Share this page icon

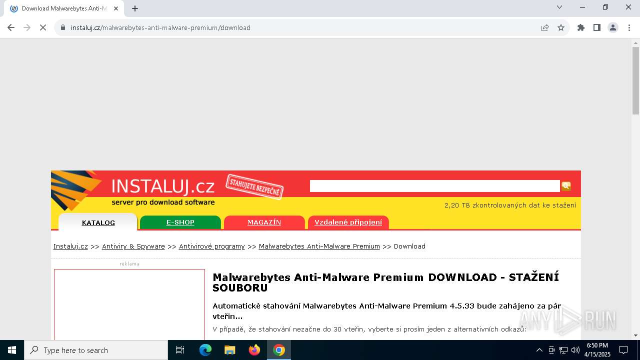click(545, 27)
